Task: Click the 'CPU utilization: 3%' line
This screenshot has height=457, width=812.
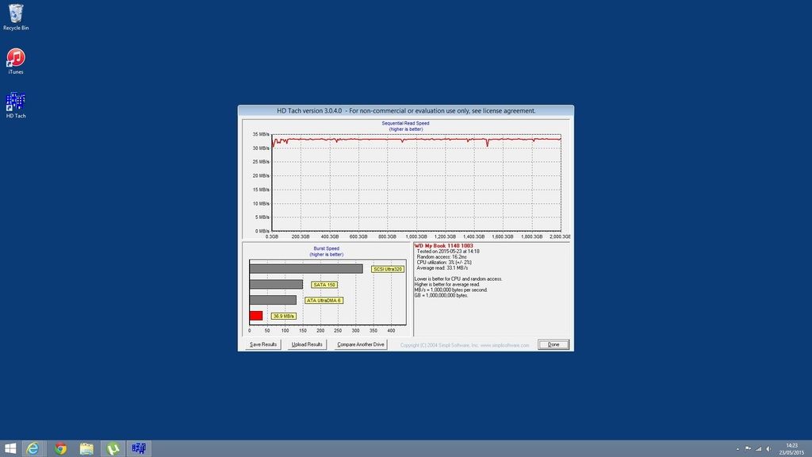Action: (x=444, y=262)
